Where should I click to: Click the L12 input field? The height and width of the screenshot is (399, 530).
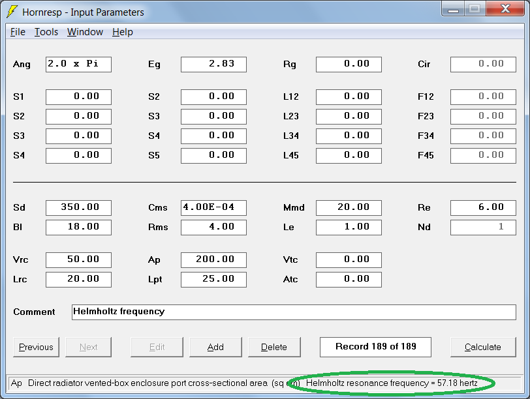(x=349, y=97)
